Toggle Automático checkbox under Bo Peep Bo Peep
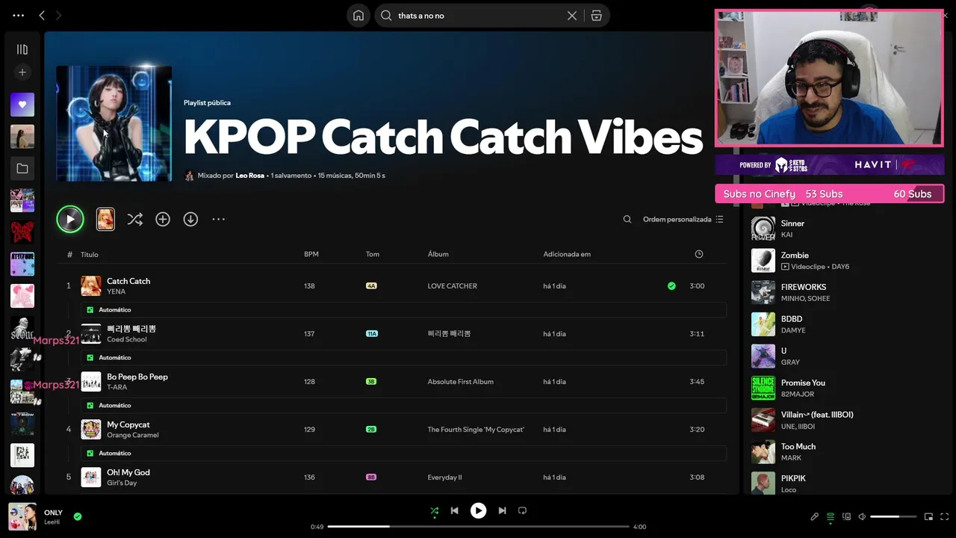The height and width of the screenshot is (538, 956). [x=90, y=405]
